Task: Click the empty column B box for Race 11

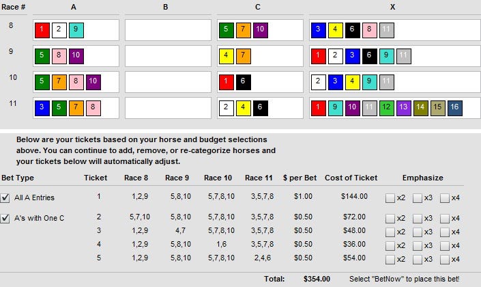Action: [x=168, y=108]
